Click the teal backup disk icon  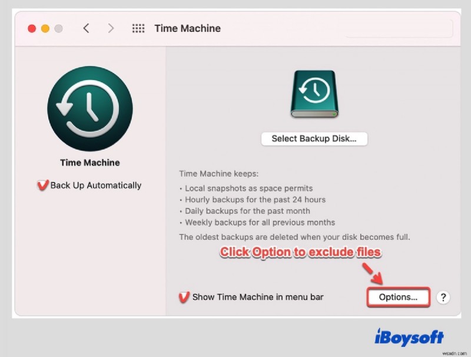pos(314,92)
